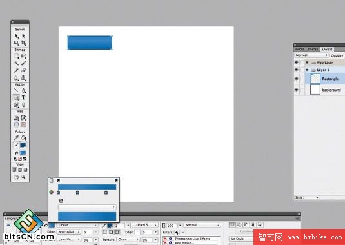
Task: Open the Normal blend mode dropdown in Properties
Action: tap(202, 225)
